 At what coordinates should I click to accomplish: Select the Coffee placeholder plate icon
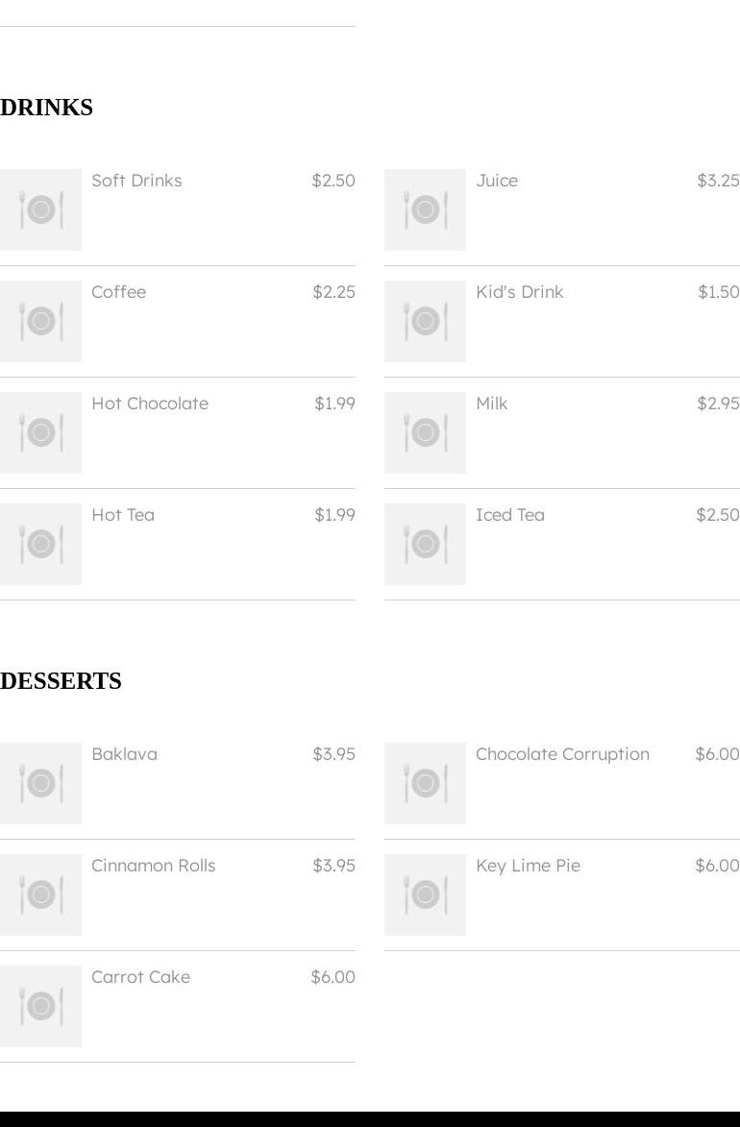40,321
